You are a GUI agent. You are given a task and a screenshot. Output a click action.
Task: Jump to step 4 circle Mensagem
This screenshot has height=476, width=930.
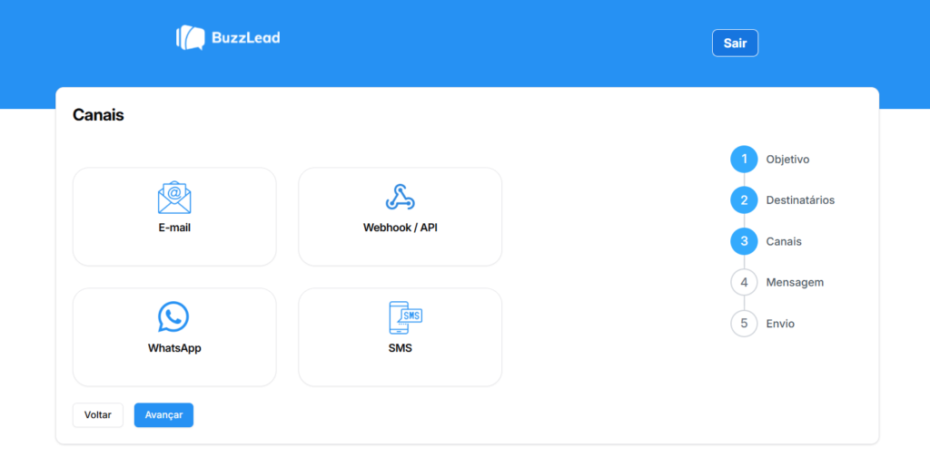click(744, 282)
